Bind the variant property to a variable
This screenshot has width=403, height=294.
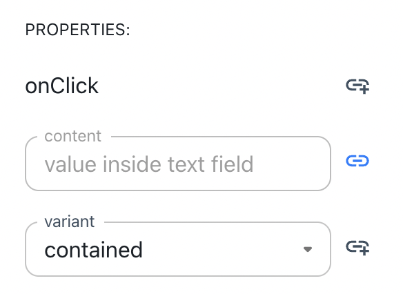[x=357, y=248]
